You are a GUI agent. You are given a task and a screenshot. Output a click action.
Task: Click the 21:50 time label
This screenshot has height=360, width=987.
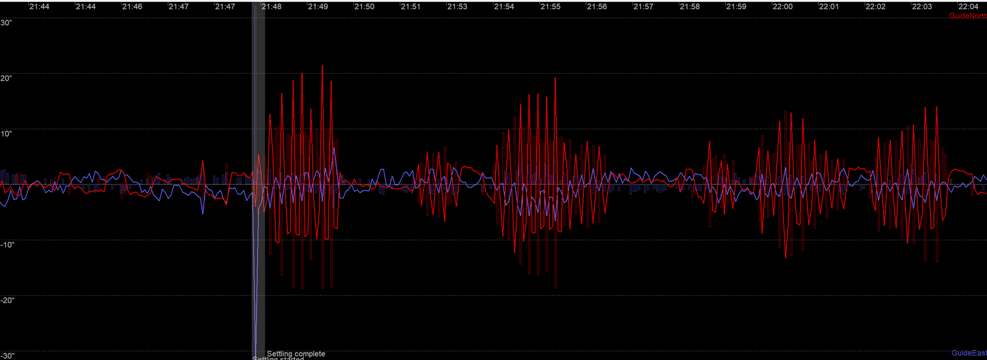pos(365,7)
